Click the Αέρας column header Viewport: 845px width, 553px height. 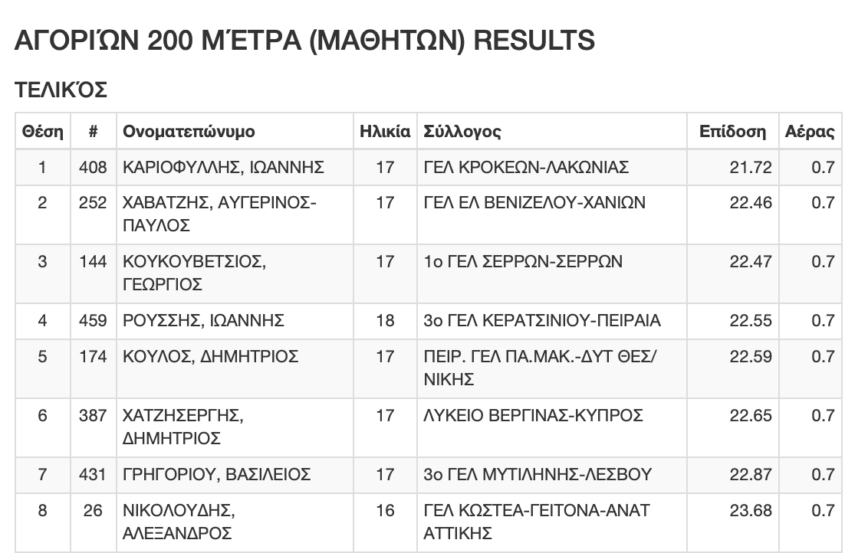click(x=810, y=132)
